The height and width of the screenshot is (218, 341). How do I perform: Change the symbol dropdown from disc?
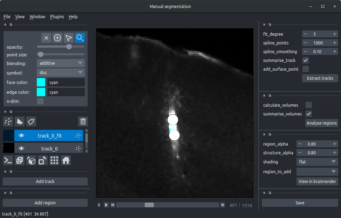[60, 72]
